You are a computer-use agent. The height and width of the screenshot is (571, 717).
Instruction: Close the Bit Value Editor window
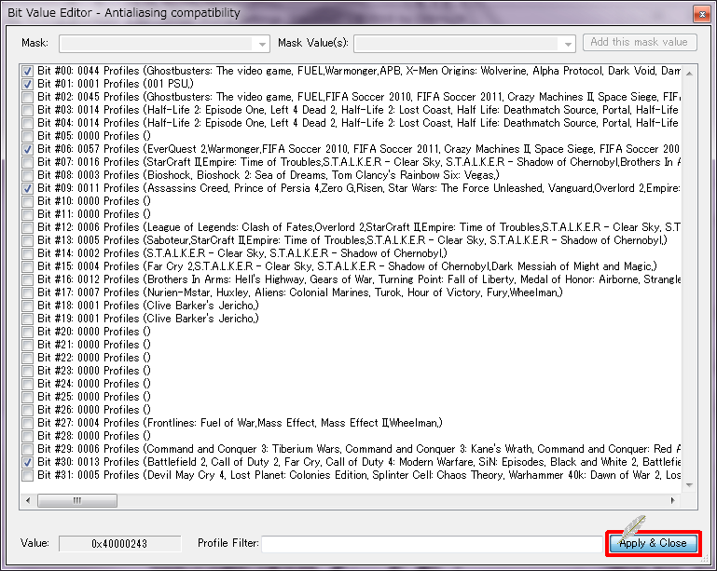(702, 14)
